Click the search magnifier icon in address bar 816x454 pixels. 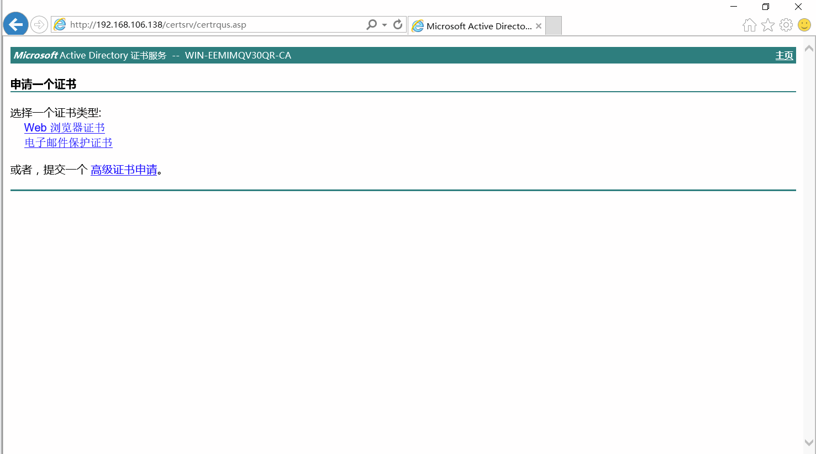pyautogui.click(x=371, y=24)
